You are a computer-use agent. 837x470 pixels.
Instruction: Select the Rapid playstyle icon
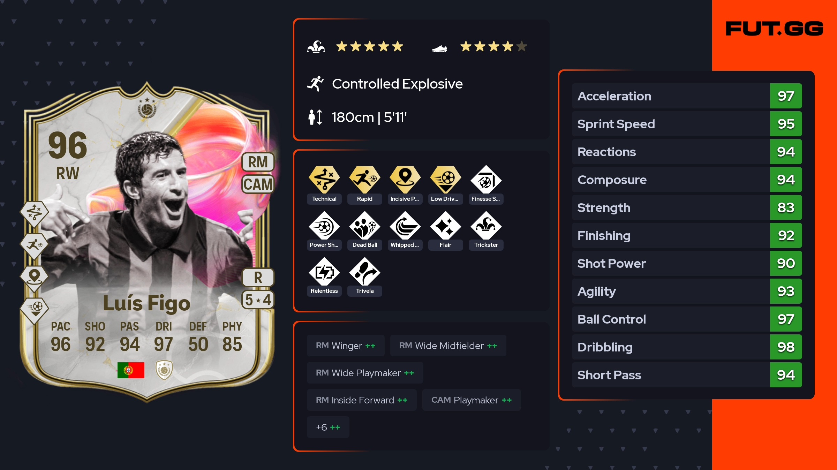pyautogui.click(x=365, y=180)
